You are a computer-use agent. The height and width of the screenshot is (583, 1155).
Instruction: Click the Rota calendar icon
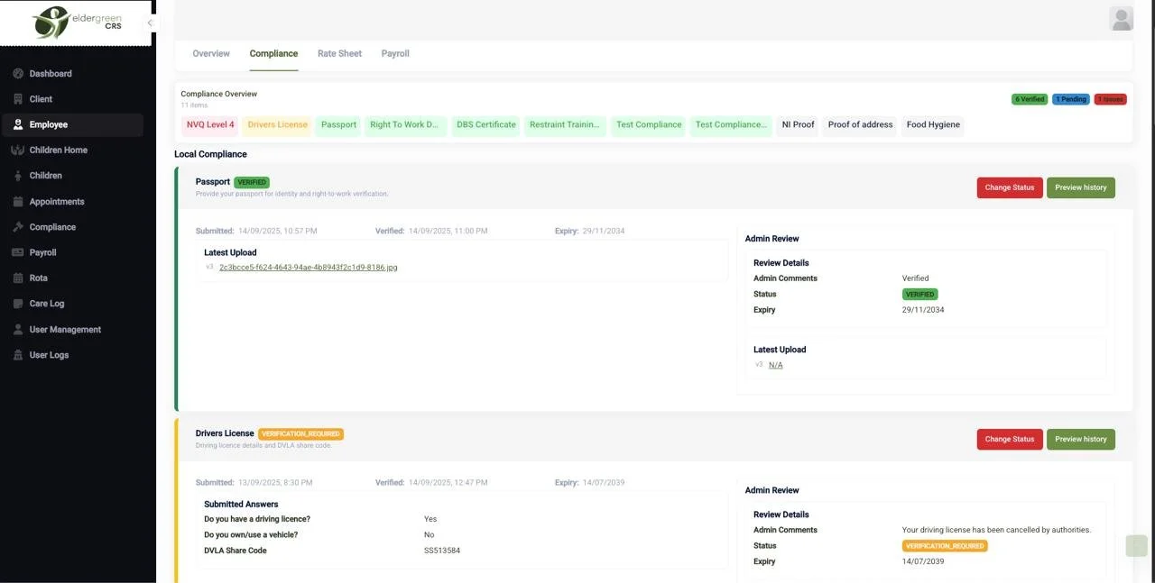[18, 278]
